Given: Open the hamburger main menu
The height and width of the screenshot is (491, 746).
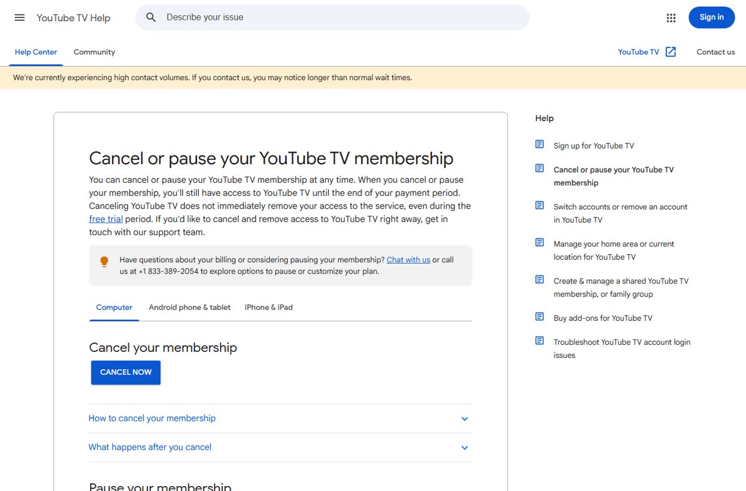Looking at the screenshot, I should pos(19,17).
